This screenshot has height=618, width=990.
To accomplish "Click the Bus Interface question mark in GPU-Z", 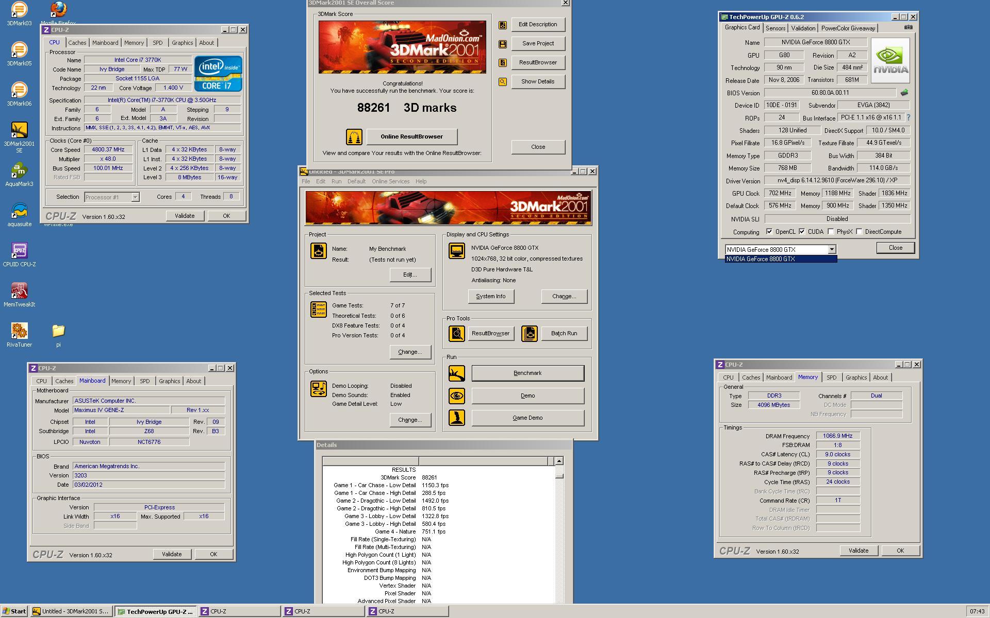I will pyautogui.click(x=909, y=117).
